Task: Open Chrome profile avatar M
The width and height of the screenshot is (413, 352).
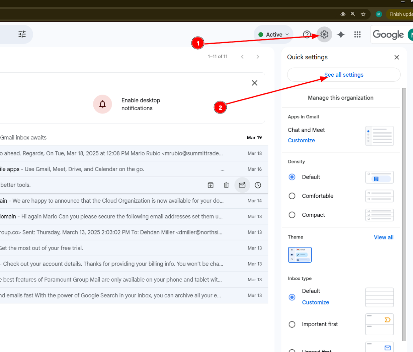Action: pyautogui.click(x=379, y=14)
